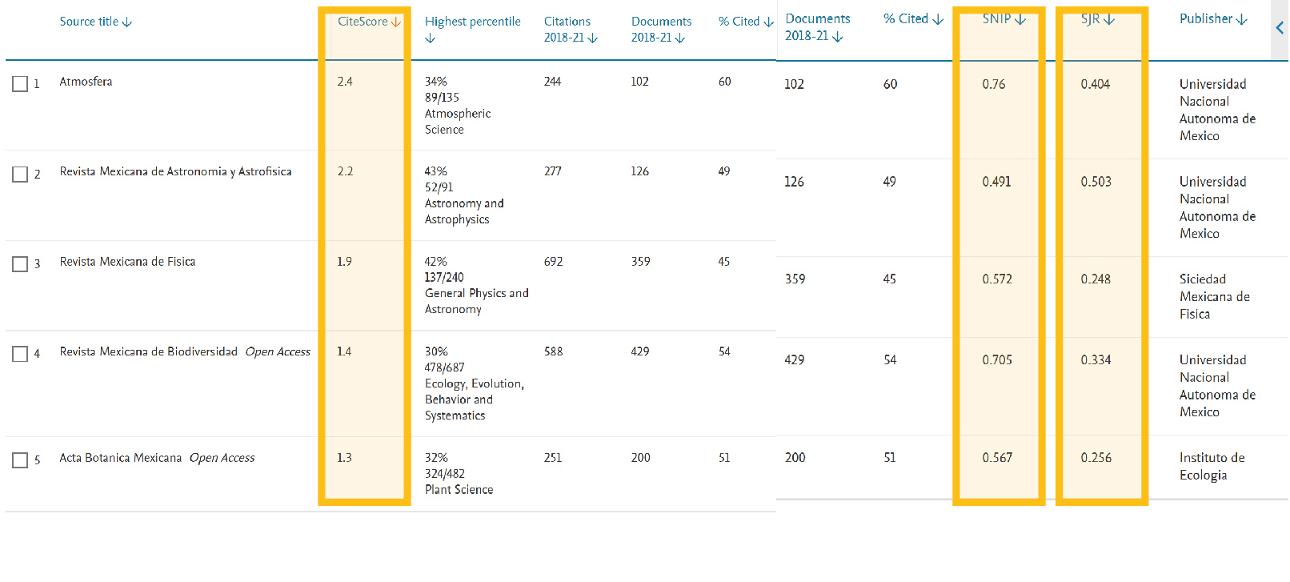This screenshot has width=1290, height=582.
Task: Check the box for Atmosfera
Action: (x=20, y=84)
